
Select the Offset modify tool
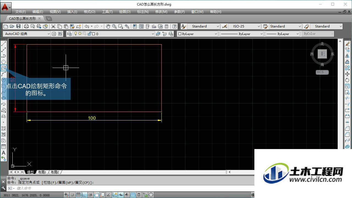pyautogui.click(x=347, y=62)
